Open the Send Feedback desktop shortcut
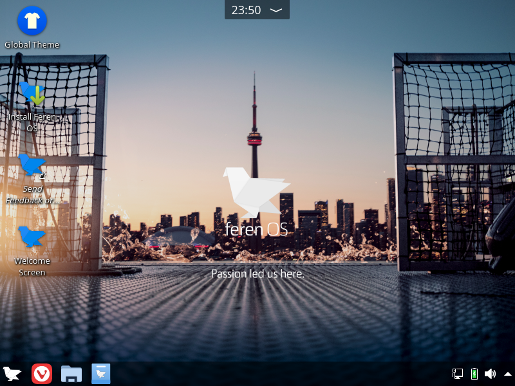Image resolution: width=515 pixels, height=386 pixels. click(32, 165)
